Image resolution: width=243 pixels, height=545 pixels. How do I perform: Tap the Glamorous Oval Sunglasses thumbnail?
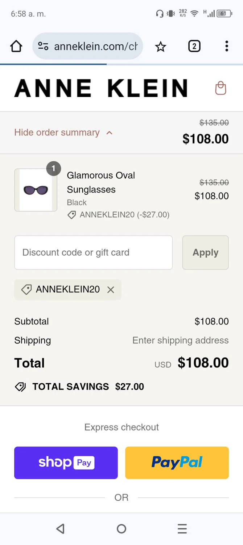[x=36, y=190]
